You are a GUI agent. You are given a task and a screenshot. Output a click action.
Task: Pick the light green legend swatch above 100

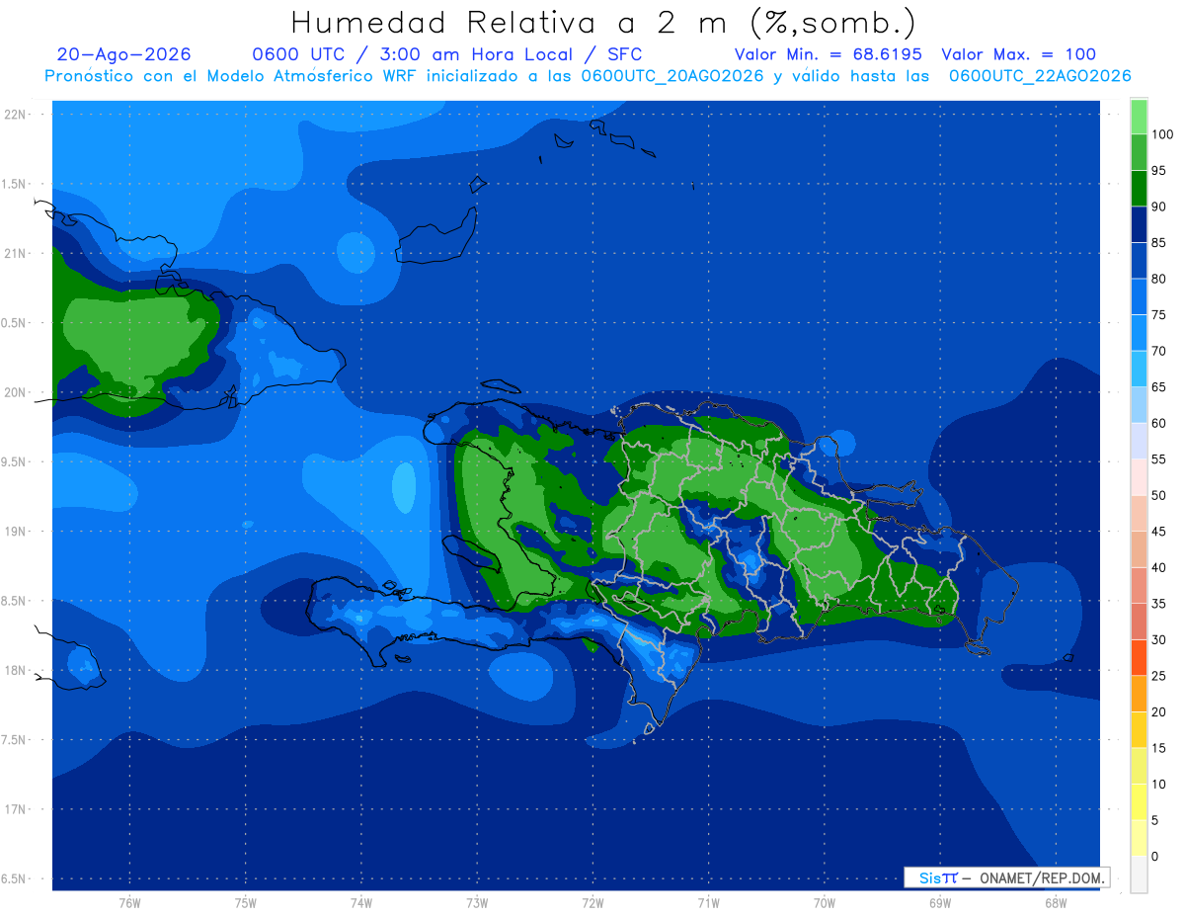pos(1139,117)
